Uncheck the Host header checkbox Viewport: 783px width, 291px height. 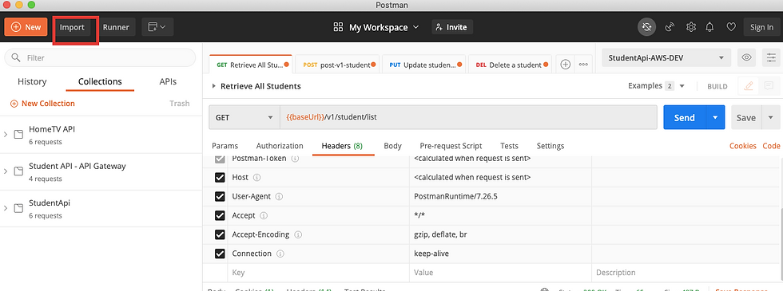tap(220, 177)
